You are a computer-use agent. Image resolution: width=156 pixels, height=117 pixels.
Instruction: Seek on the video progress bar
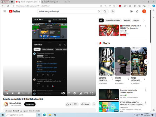coord(50,90)
